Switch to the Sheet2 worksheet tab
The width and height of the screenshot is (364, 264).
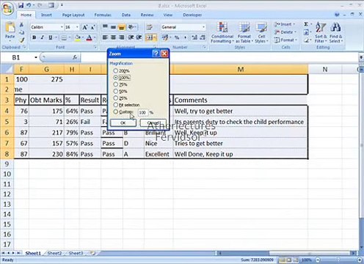54,253
